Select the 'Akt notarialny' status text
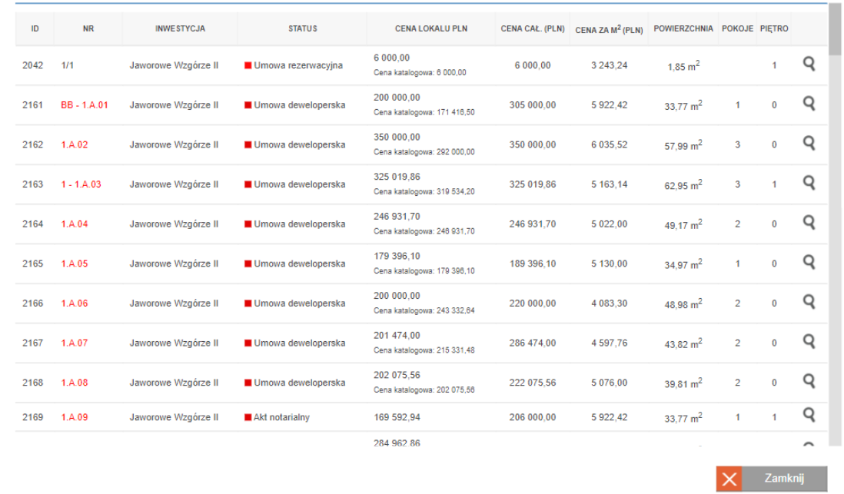This screenshot has height=494, width=844. [x=281, y=417]
